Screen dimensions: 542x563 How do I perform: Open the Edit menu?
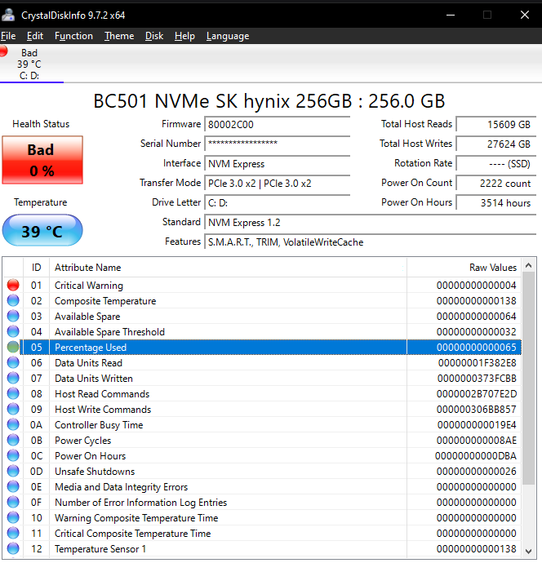coord(35,36)
